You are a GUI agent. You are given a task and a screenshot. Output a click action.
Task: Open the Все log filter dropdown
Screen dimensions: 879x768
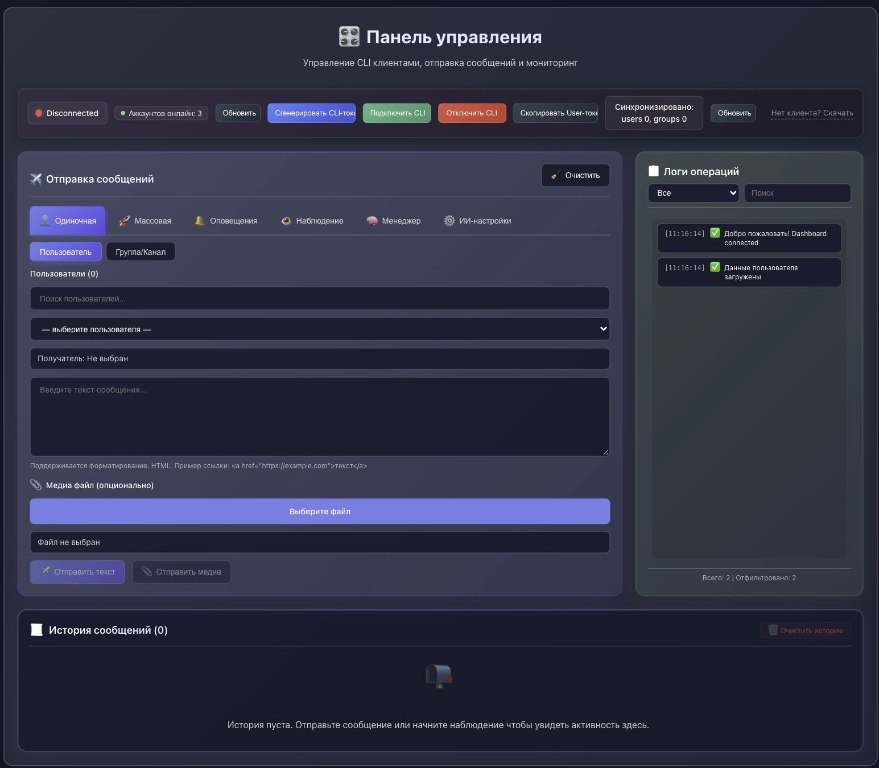(x=694, y=193)
